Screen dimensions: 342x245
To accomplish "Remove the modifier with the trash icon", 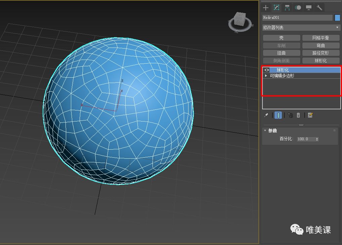I will (x=299, y=115).
